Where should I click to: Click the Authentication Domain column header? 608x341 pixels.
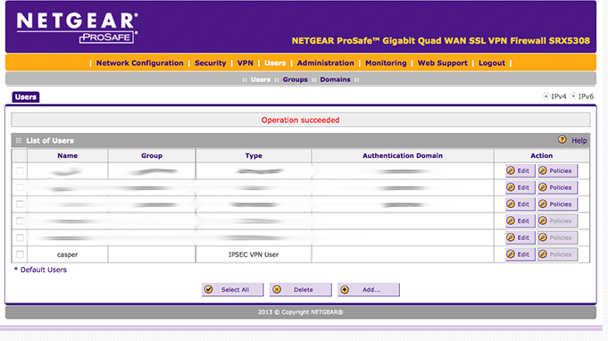403,155
